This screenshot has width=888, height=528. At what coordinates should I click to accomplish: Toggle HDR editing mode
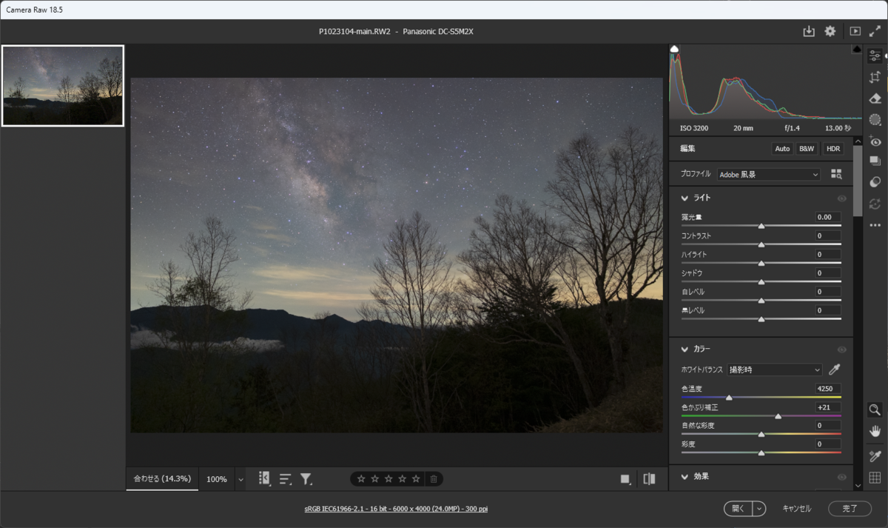[833, 149]
